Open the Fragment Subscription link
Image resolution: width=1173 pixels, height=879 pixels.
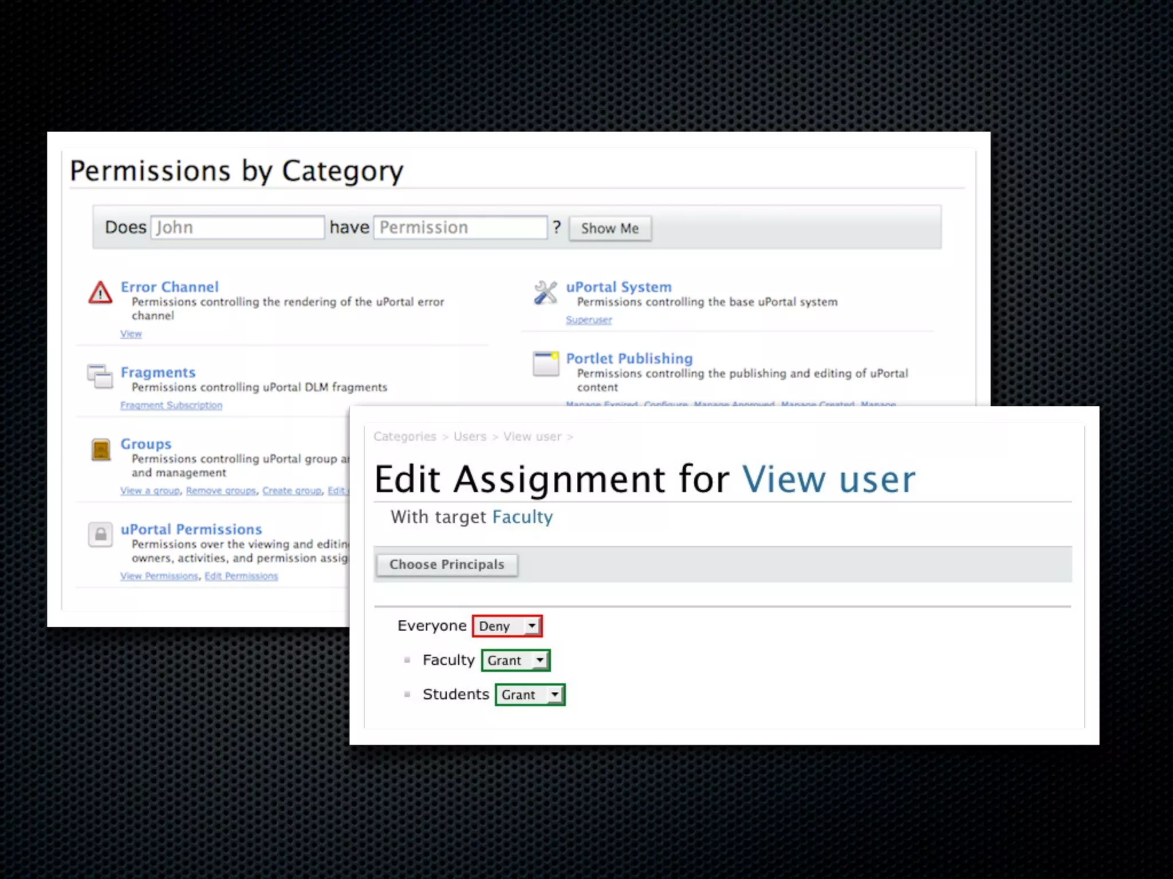coord(171,405)
